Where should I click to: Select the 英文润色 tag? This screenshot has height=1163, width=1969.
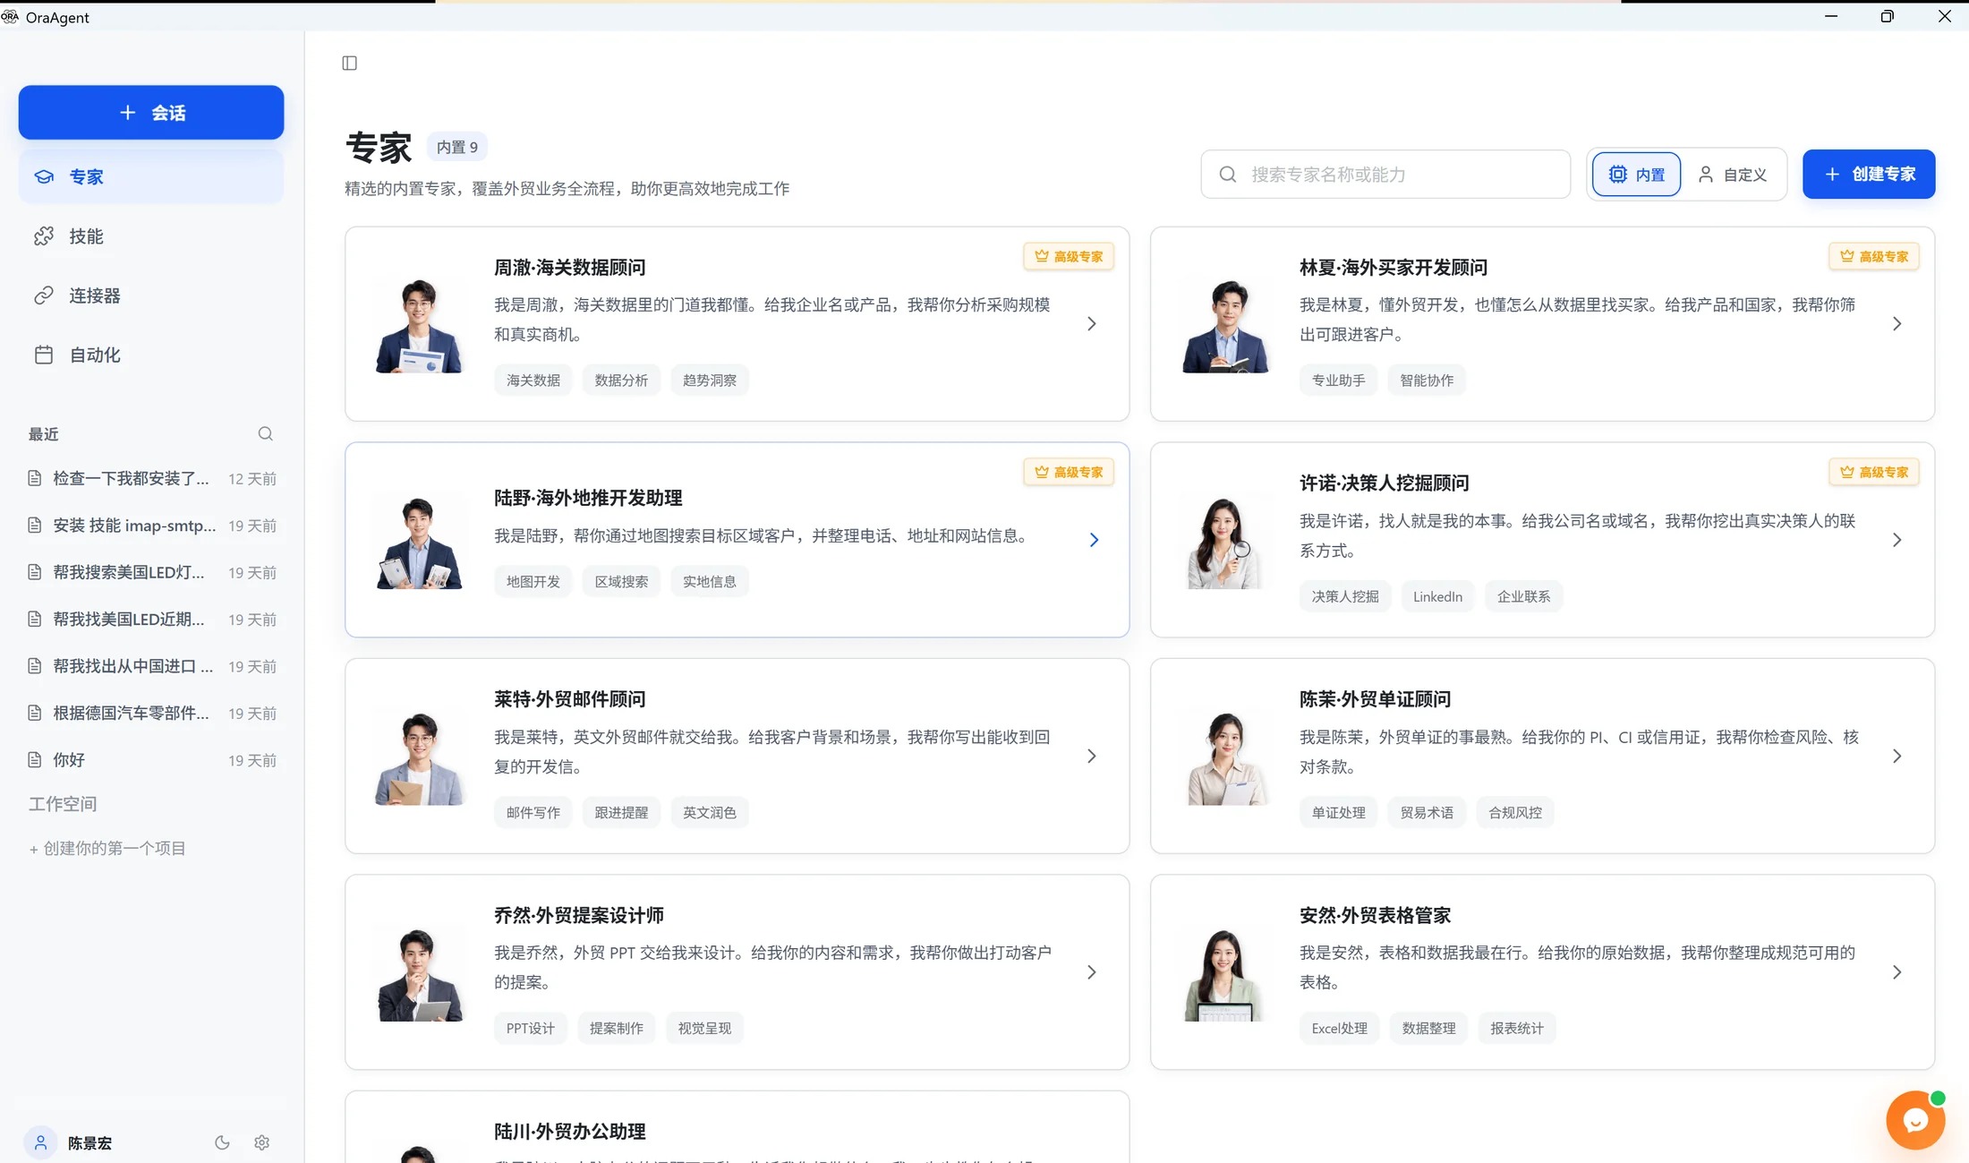click(x=710, y=813)
